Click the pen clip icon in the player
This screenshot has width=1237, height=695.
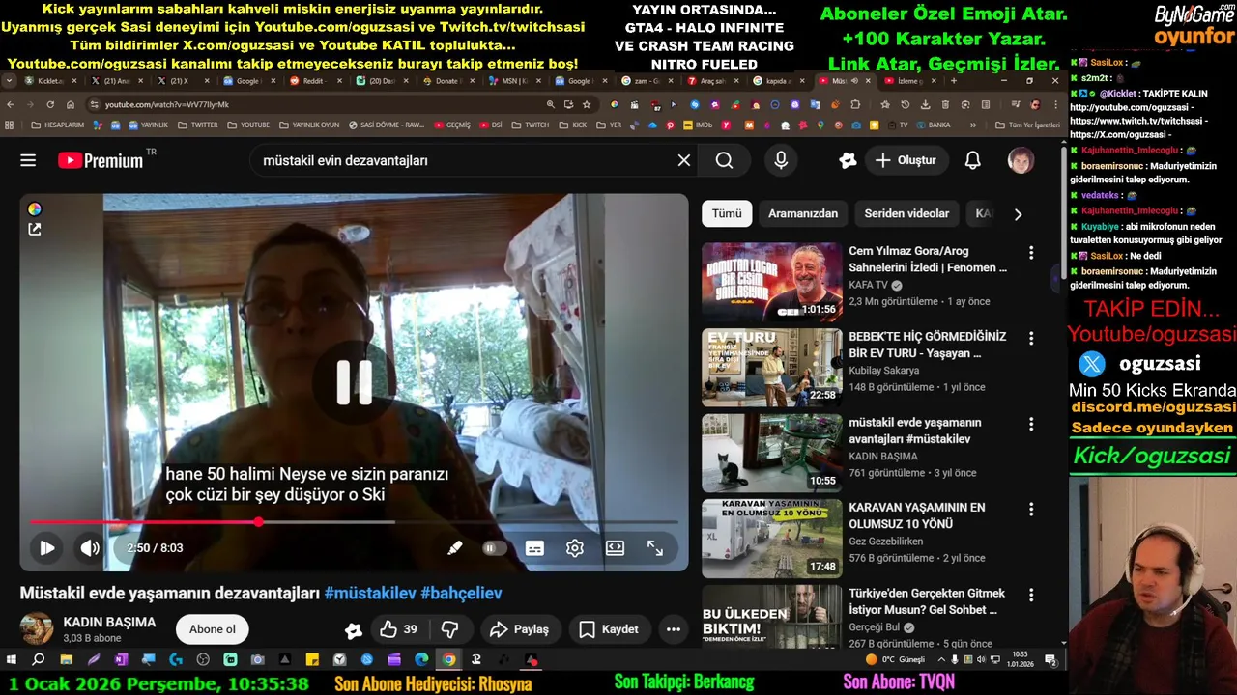pyautogui.click(x=454, y=547)
